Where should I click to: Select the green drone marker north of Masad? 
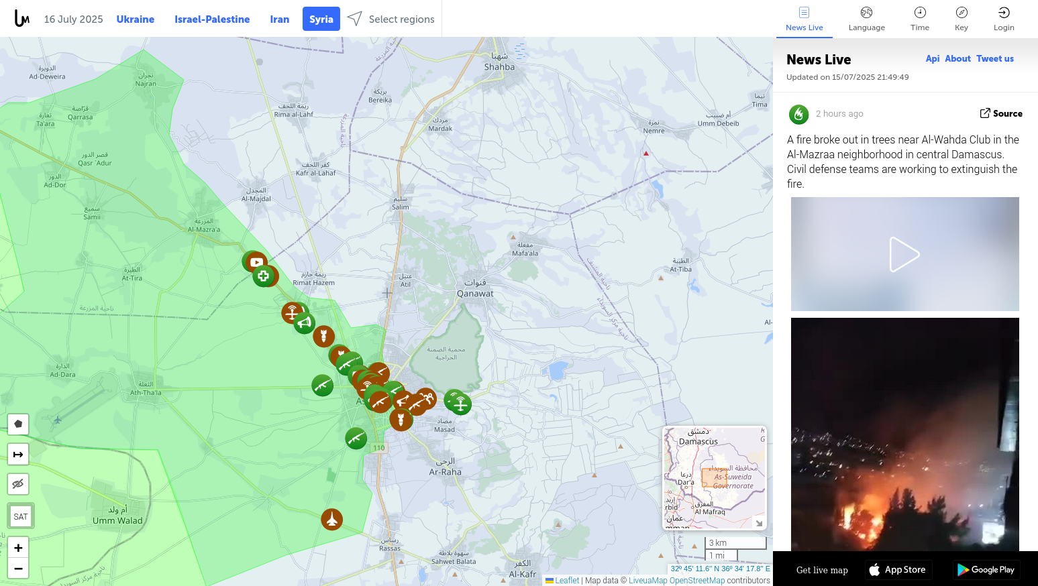pyautogui.click(x=460, y=404)
